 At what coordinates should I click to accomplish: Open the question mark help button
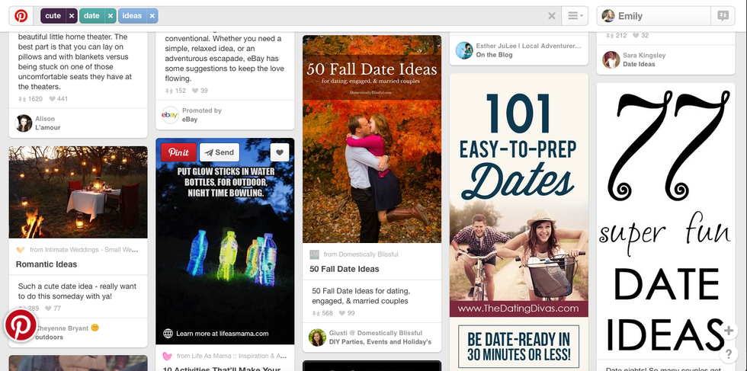tap(729, 354)
